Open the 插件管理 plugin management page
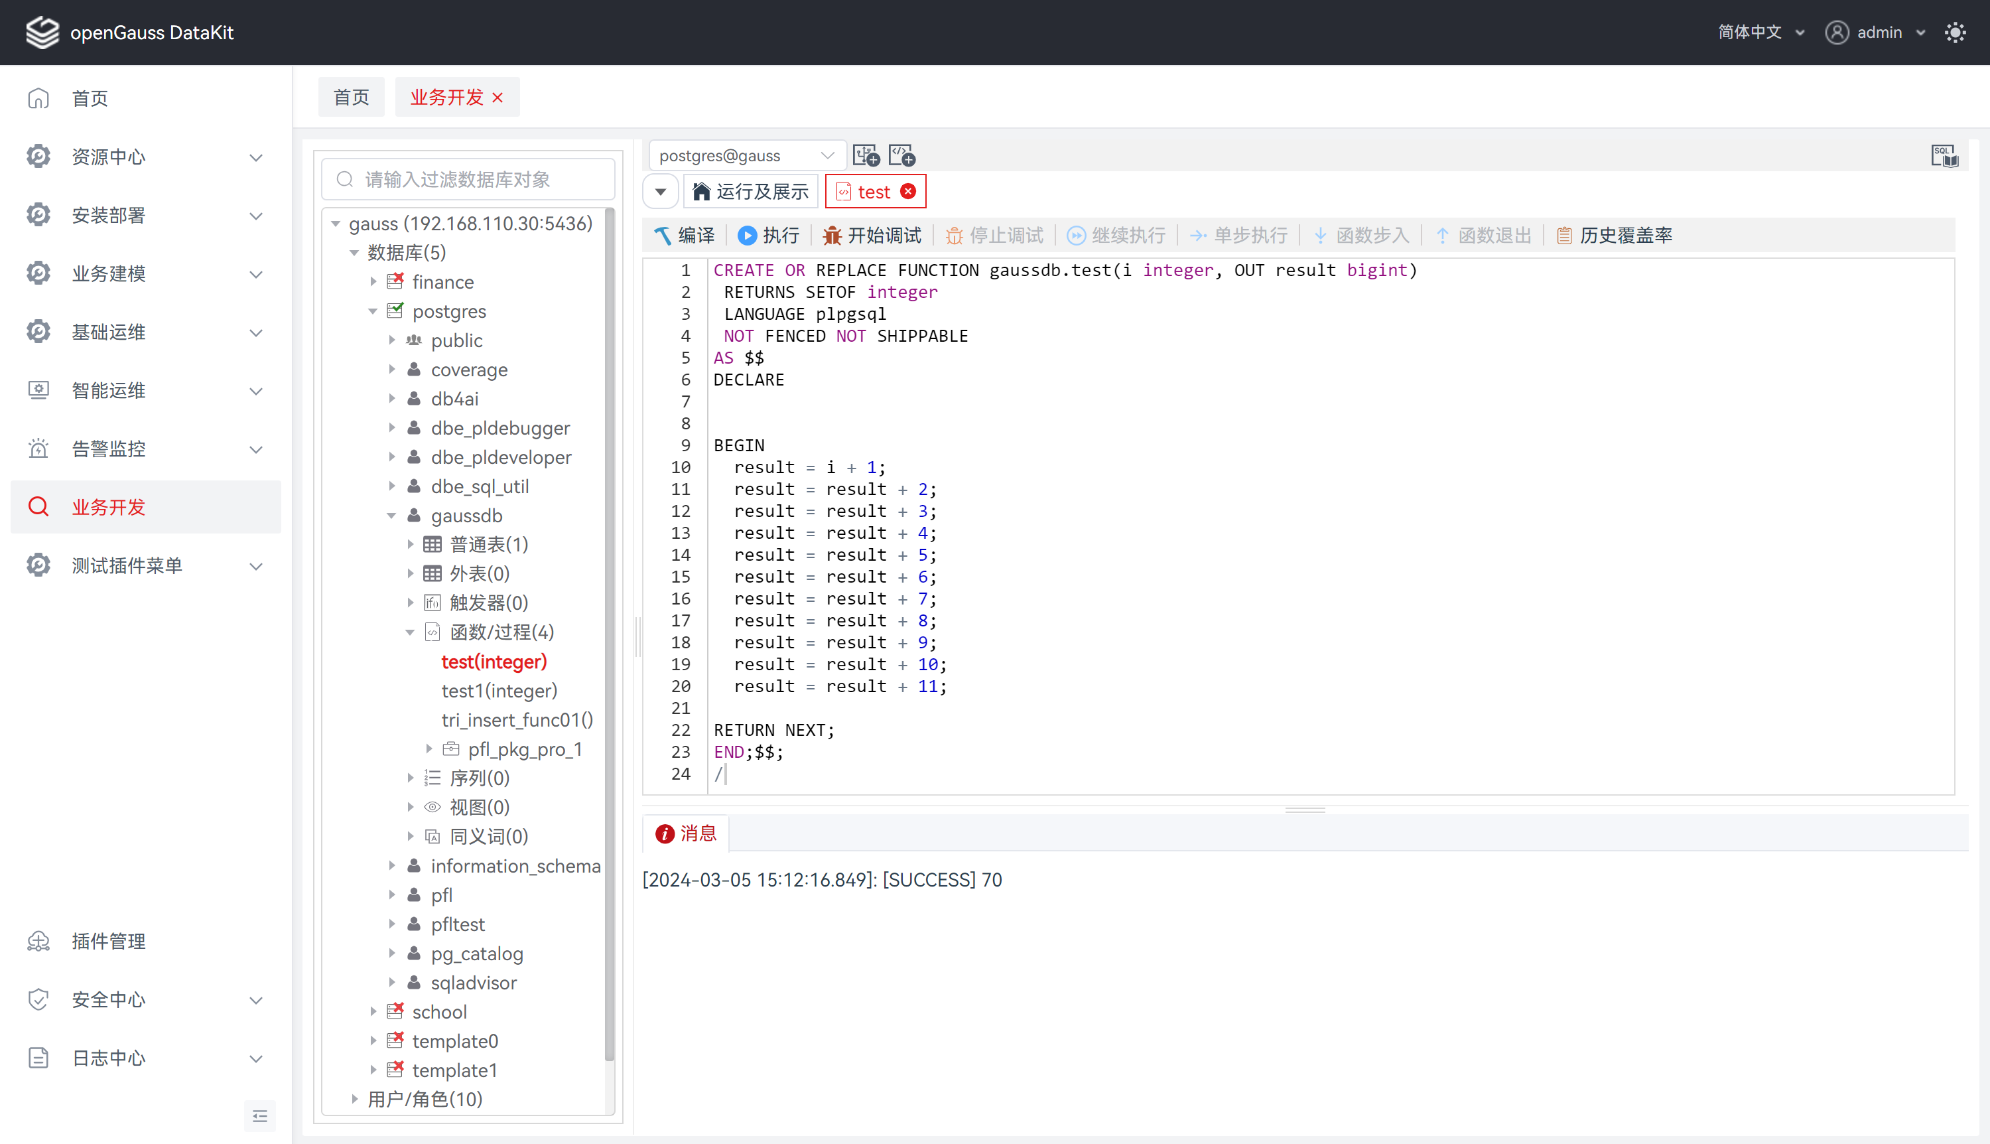Image resolution: width=1990 pixels, height=1144 pixels. pyautogui.click(x=108, y=940)
